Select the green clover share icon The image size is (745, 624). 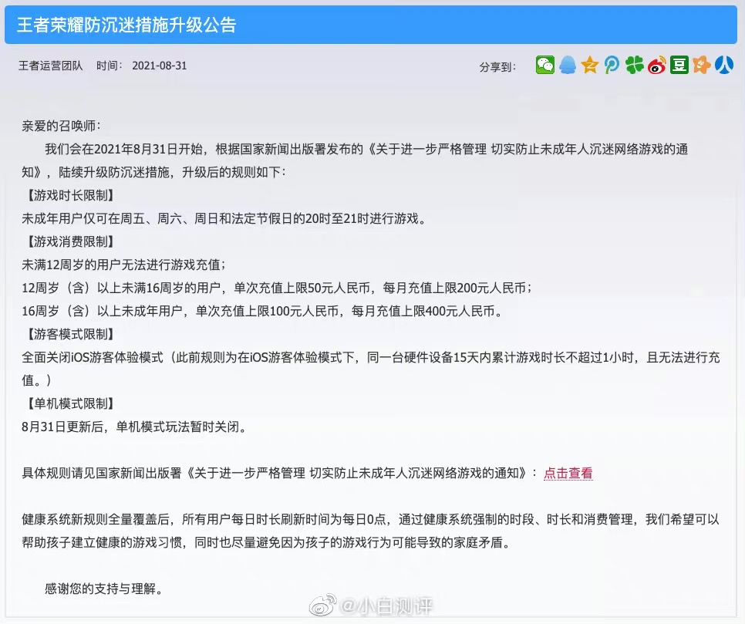635,65
